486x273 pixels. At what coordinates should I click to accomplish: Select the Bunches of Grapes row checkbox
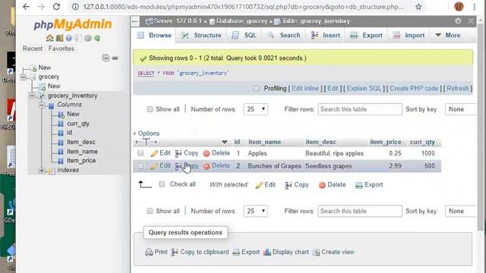140,166
